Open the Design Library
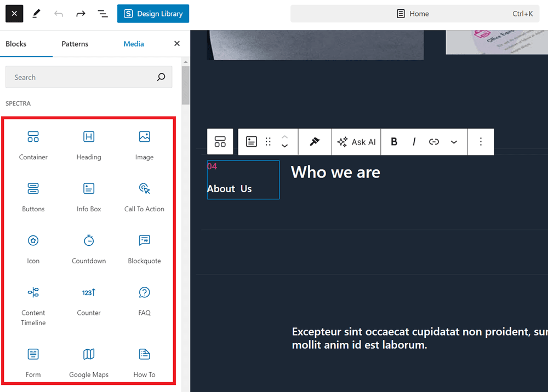The width and height of the screenshot is (548, 392). coord(153,14)
